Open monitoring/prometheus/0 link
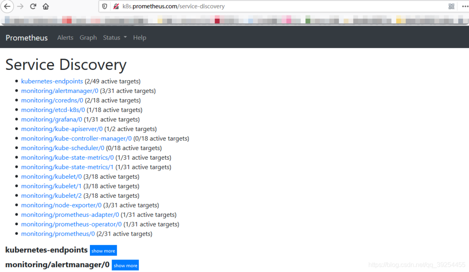 58,234
